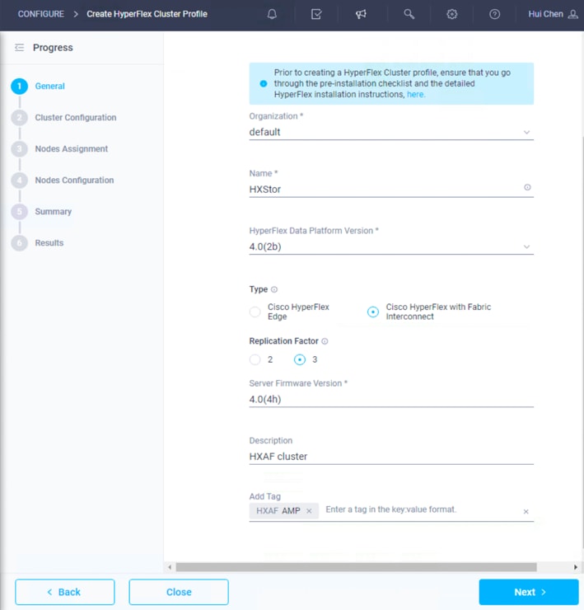Go to Nodes Configuration step
The width and height of the screenshot is (584, 610).
74,181
